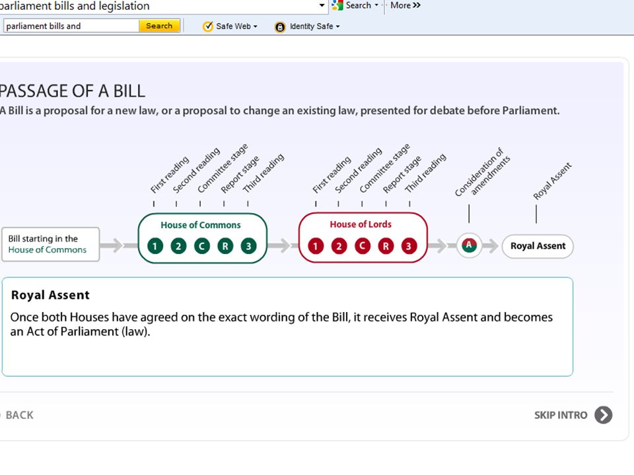Screen dimensions: 634x475
Task: Click the 'Second reading' label above House of Commons
Action: click(196, 170)
